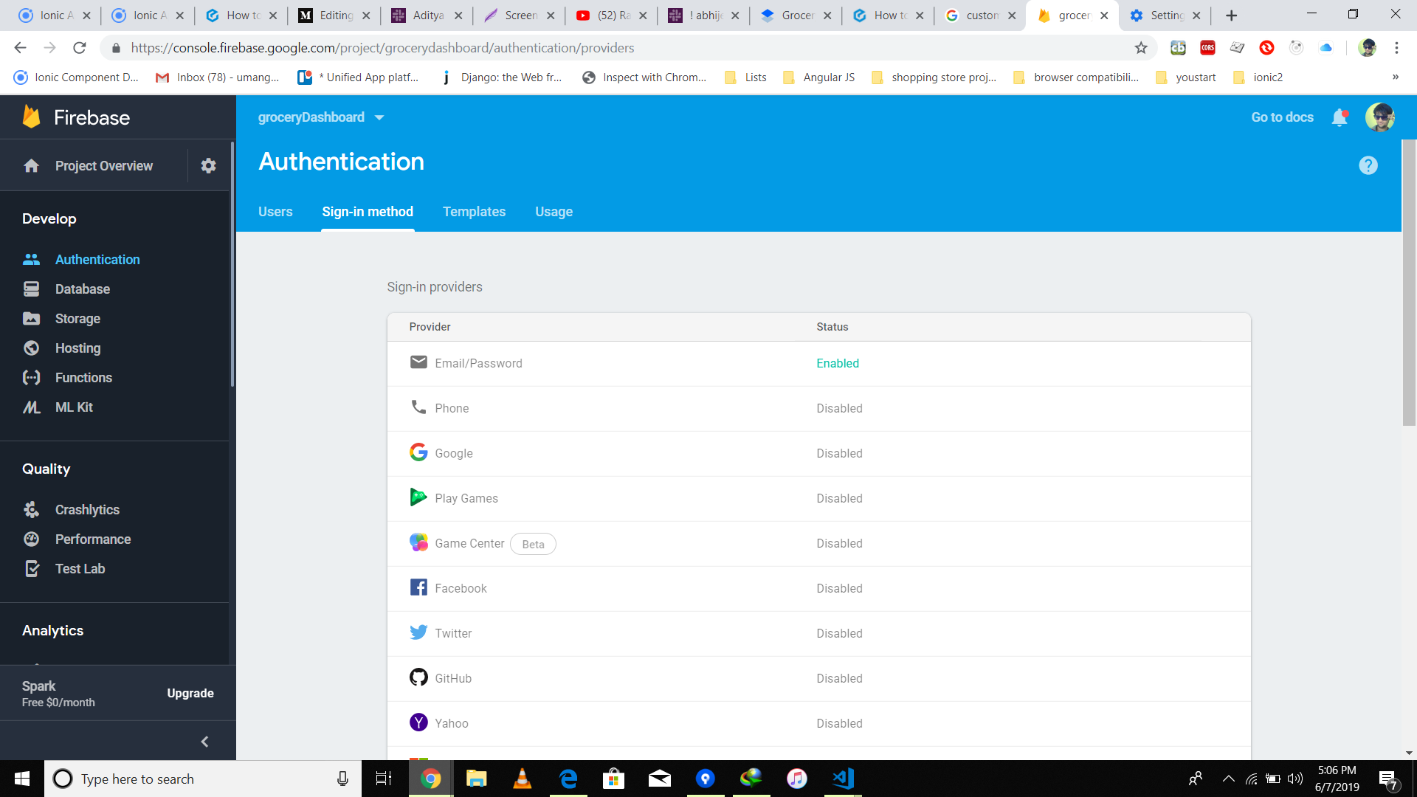Open the Google sign-in provider row

point(453,453)
